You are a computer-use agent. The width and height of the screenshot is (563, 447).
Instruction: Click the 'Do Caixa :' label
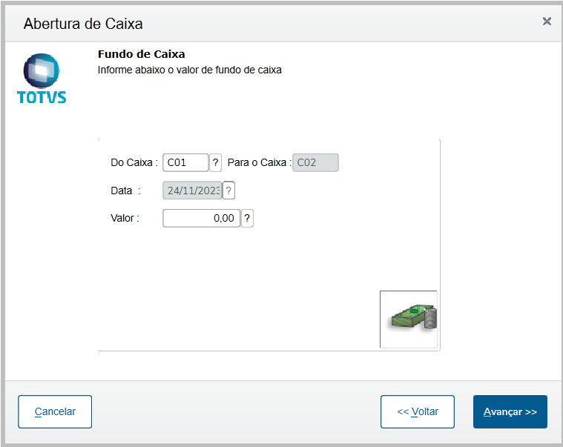[134, 162]
